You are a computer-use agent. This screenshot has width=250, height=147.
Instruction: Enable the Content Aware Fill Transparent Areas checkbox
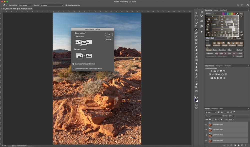click(73, 69)
